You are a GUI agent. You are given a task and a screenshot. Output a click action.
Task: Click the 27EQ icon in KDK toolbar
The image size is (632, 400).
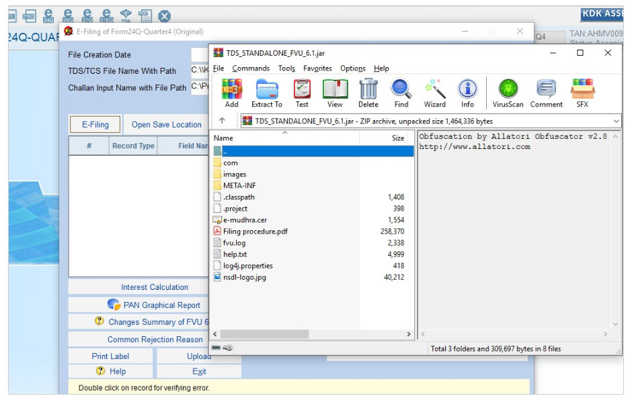(x=106, y=15)
